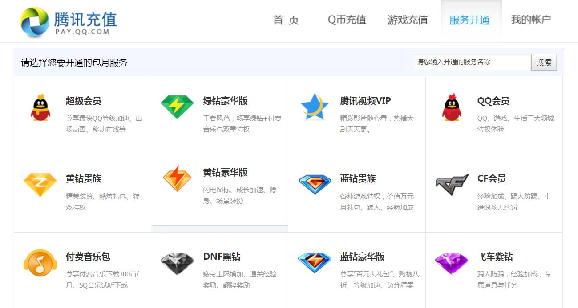Viewport: 578px width, 308px height.
Task: Click the Tencent Pay logo icon
Action: [34, 22]
